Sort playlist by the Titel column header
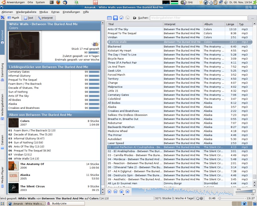This screenshot has width=257, height=206. point(135,24)
